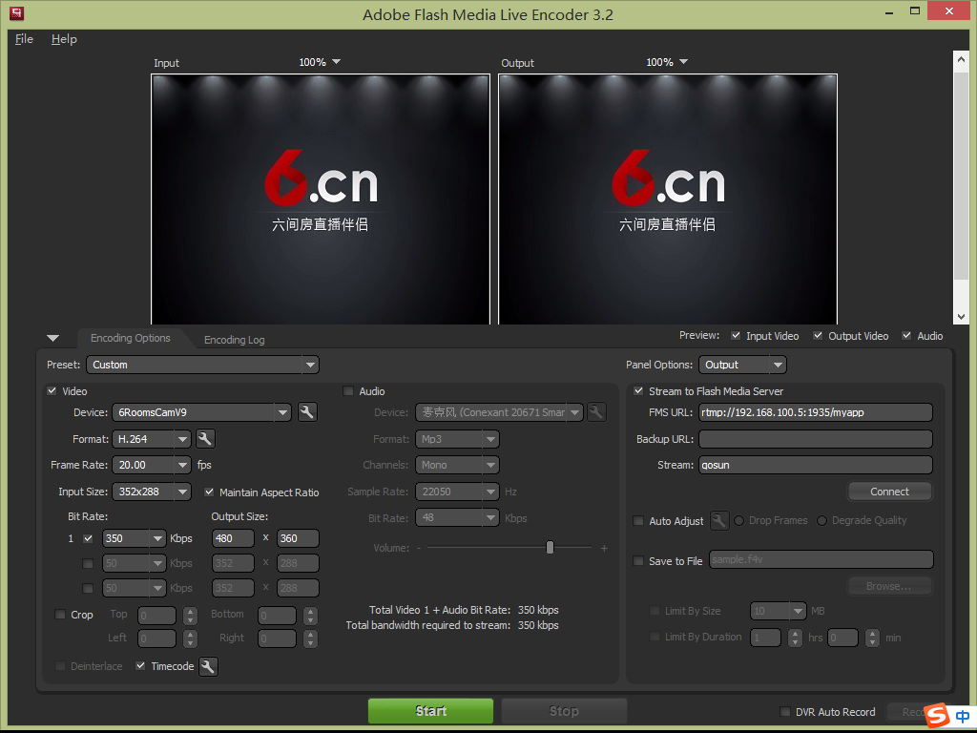Increase the Crop Top stepper
This screenshot has width=977, height=733.
(x=191, y=612)
